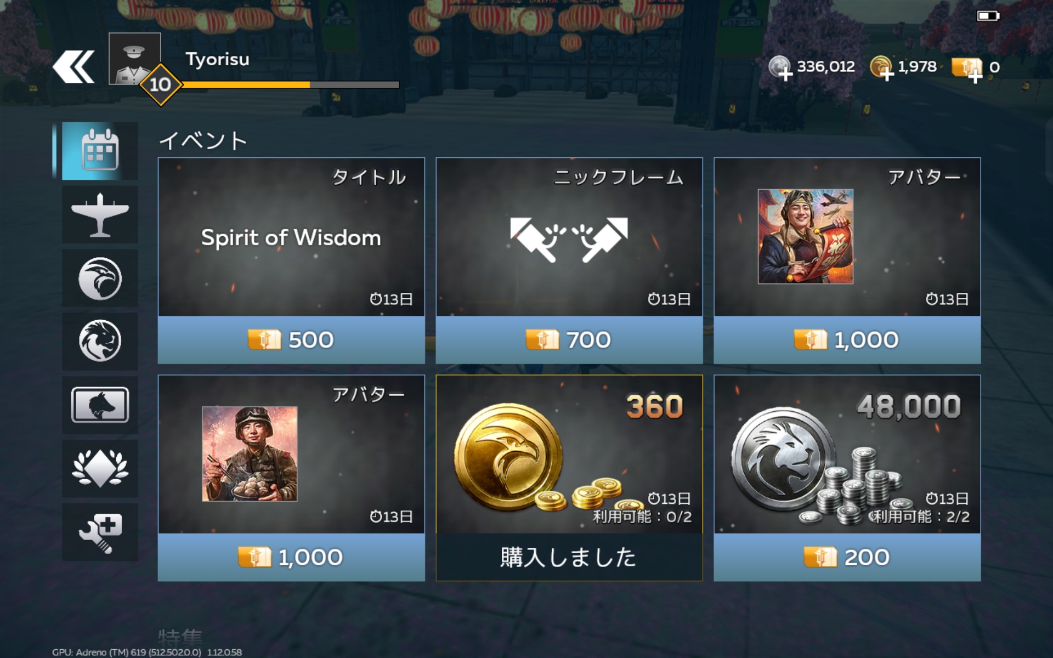Open the laurel diamond premium tab
1053x658 pixels.
(x=100, y=468)
